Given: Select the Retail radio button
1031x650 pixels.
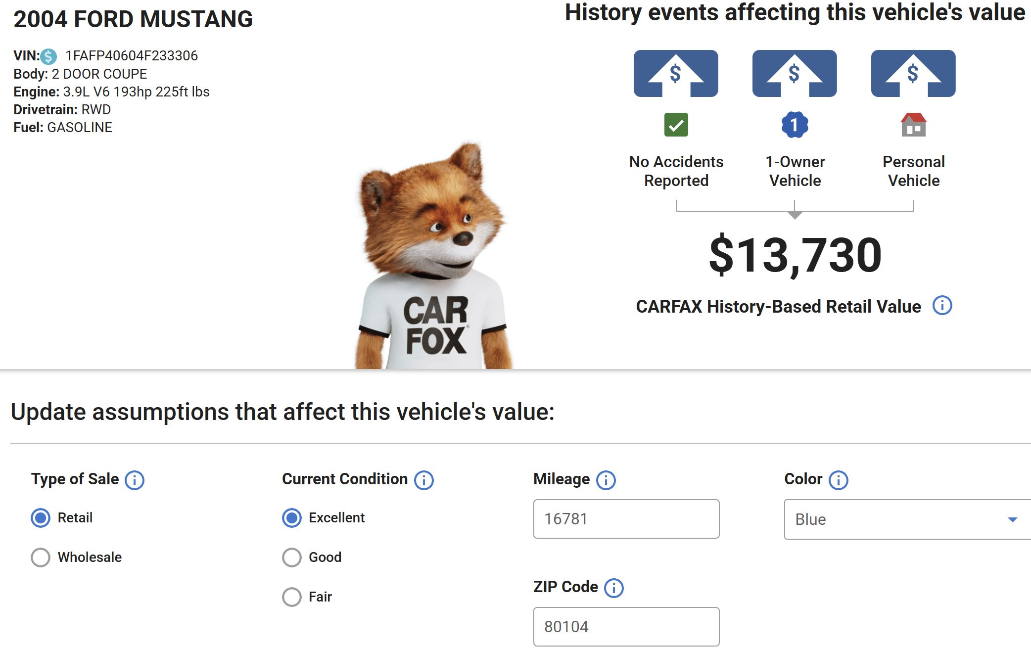Looking at the screenshot, I should click(x=41, y=518).
